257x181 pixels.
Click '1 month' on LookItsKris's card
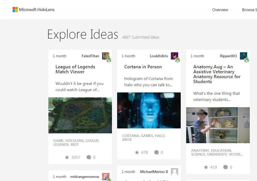point(128,56)
